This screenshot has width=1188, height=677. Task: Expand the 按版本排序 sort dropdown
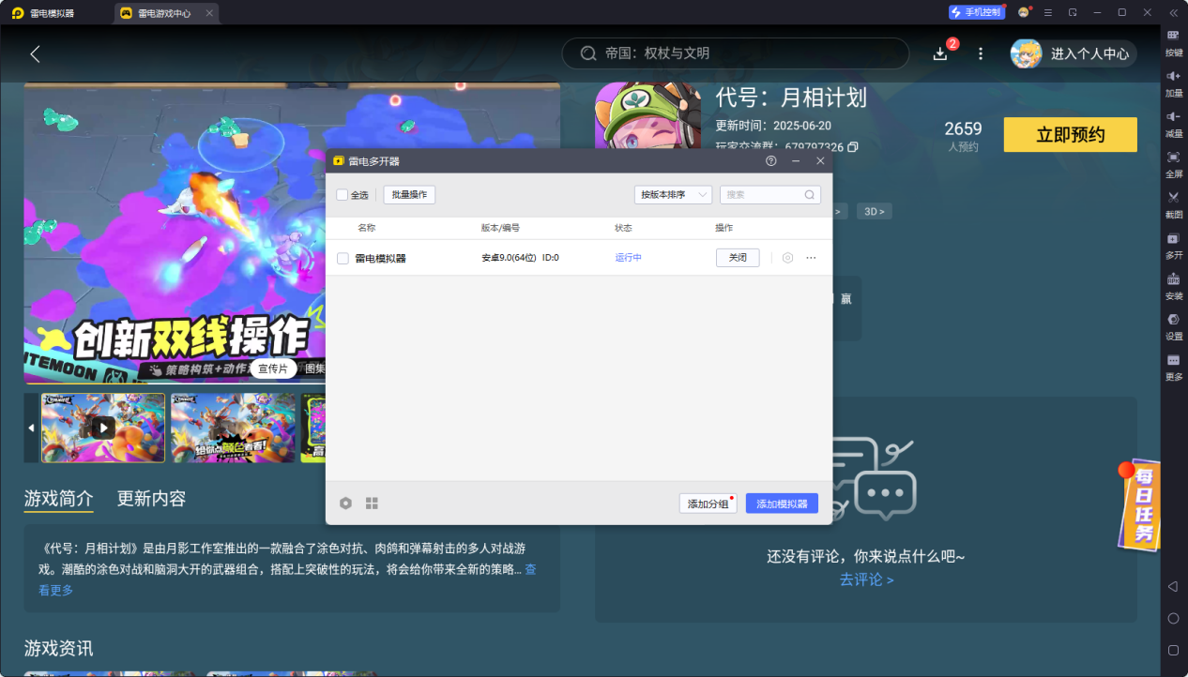pos(673,195)
